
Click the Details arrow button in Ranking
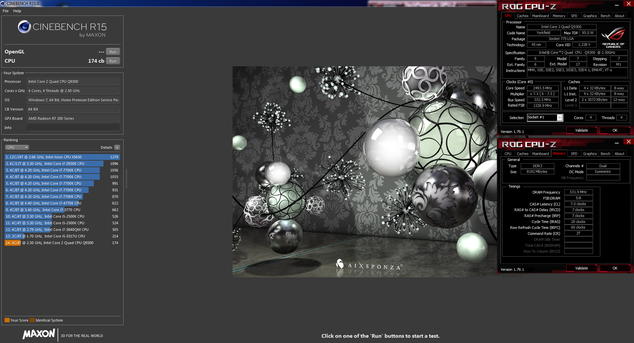(x=117, y=147)
